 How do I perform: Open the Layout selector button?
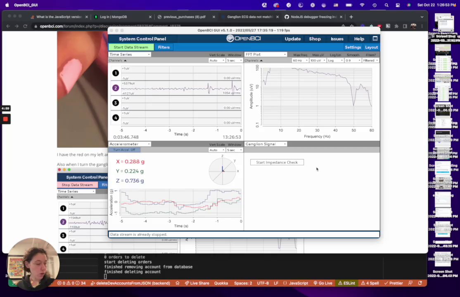[371, 47]
